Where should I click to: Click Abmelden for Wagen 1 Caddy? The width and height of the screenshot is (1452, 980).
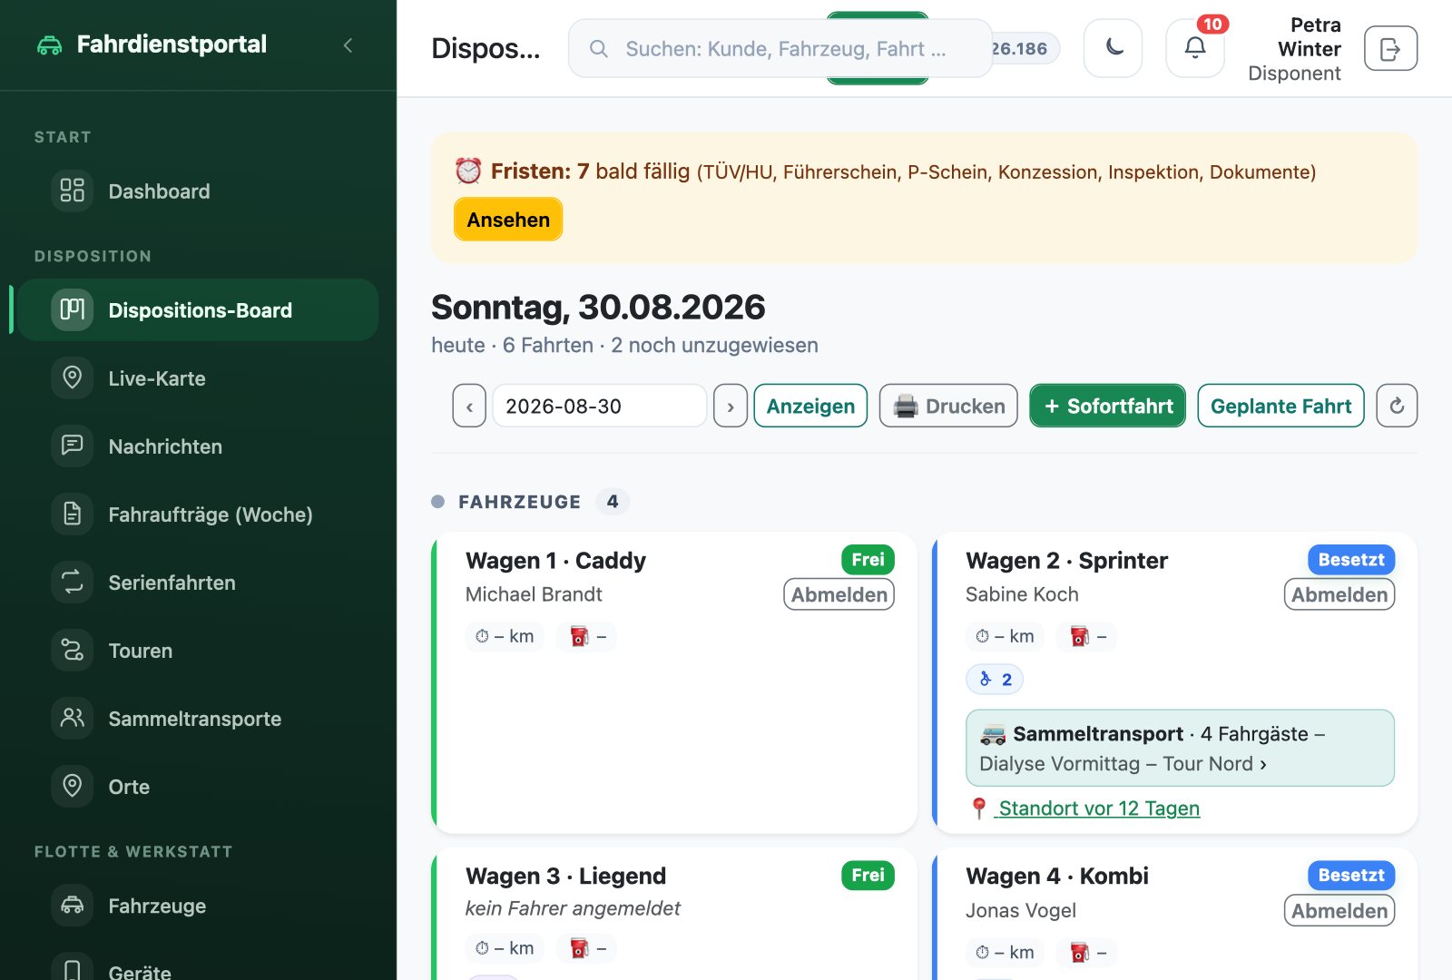coord(839,594)
